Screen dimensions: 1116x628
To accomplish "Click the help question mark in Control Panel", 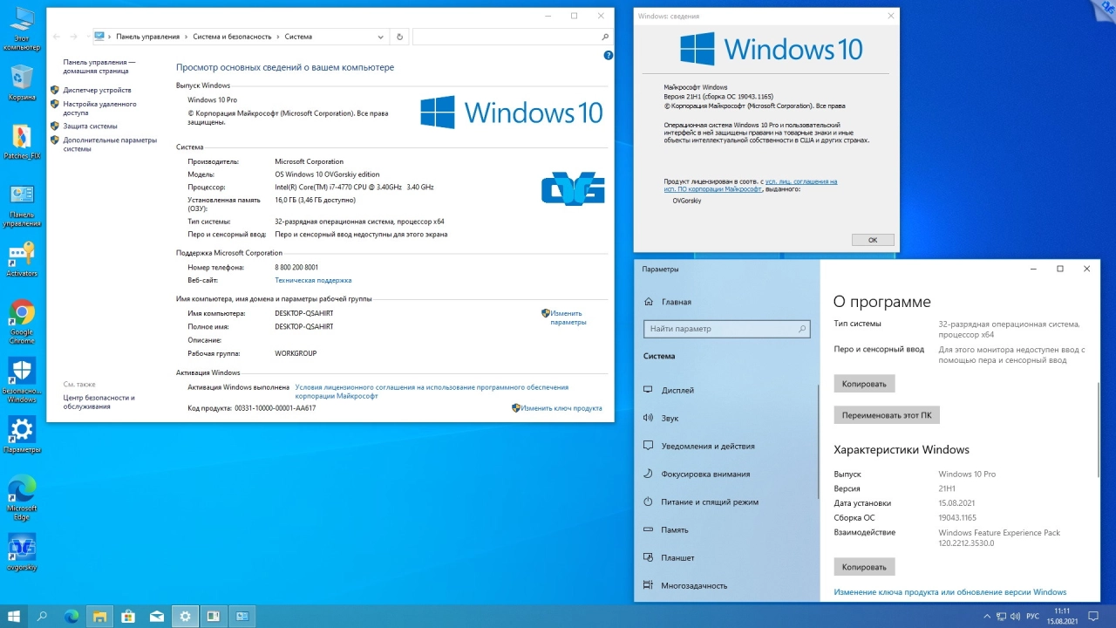I will (608, 55).
